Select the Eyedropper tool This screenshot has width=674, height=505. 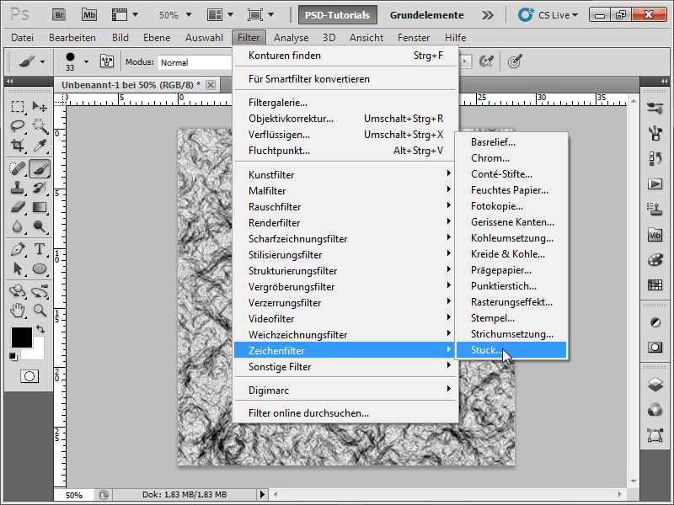[40, 145]
